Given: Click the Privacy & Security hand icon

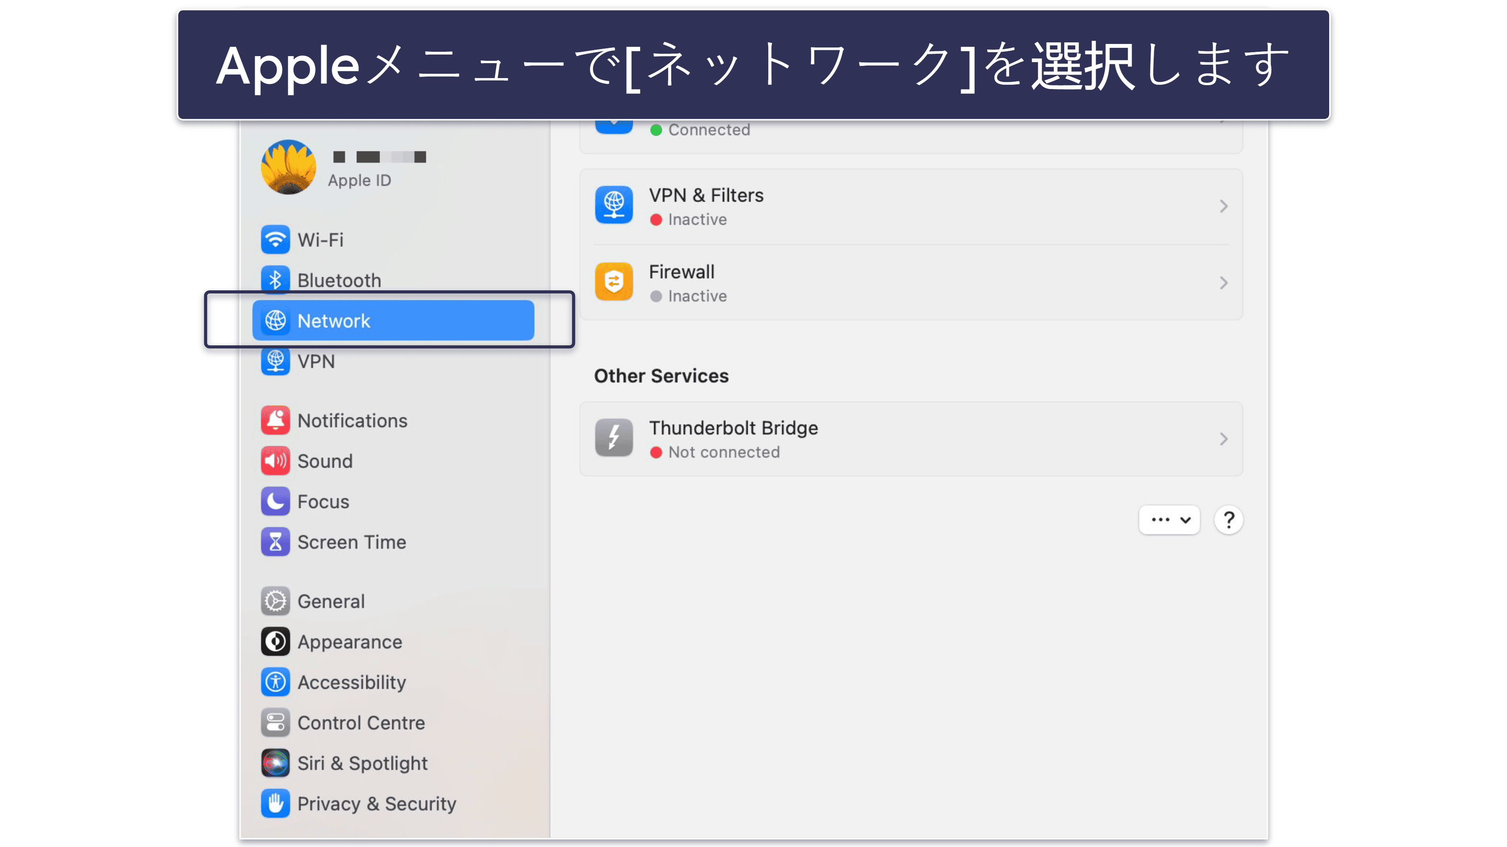Looking at the screenshot, I should click(x=275, y=804).
